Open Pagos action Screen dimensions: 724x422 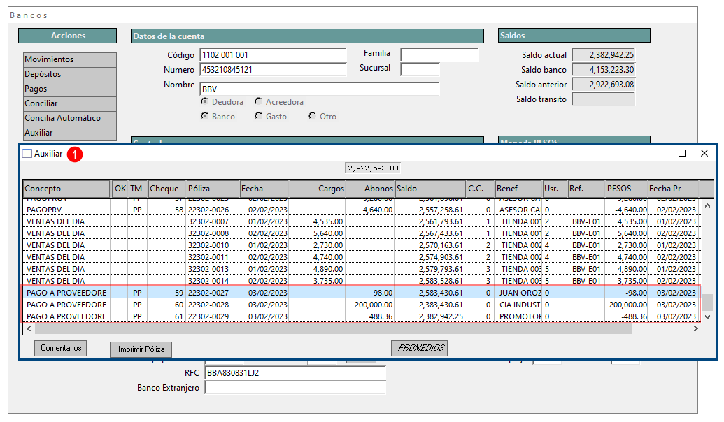tap(70, 89)
